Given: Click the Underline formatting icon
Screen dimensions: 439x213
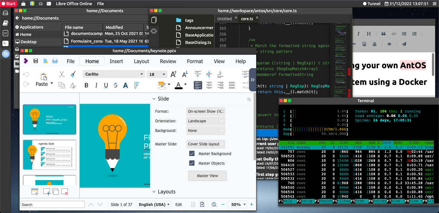Looking at the screenshot, I should 106,85.
